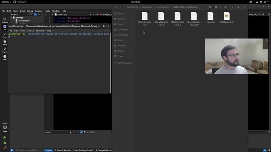Viewport: 271px width, 152px height.
Task: Collapse the testapp project tree node
Action: pyautogui.click(x=11, y=18)
